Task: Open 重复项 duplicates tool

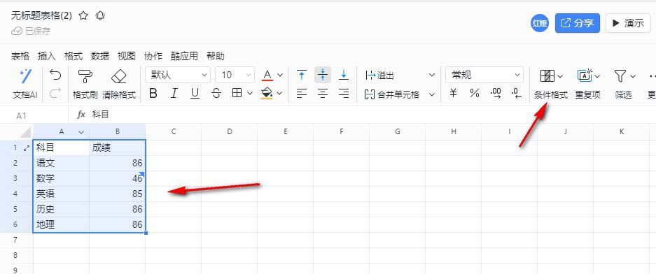Action: tap(588, 85)
